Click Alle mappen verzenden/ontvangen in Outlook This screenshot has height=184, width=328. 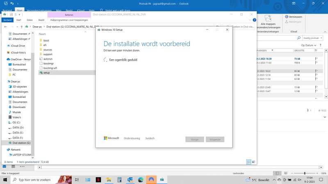[x=268, y=22]
